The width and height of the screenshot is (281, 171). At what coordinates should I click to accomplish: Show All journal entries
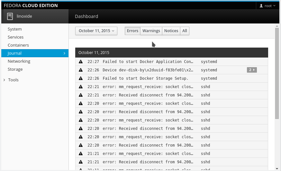coord(185,31)
